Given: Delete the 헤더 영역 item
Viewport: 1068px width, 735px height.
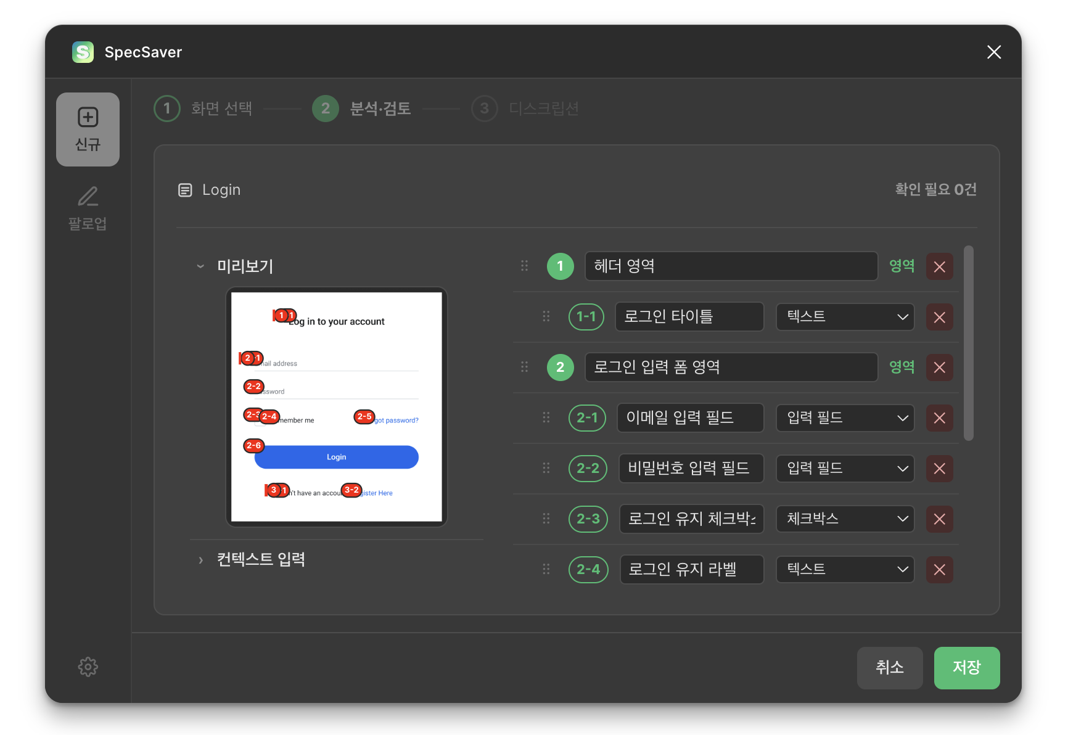Looking at the screenshot, I should click(940, 266).
